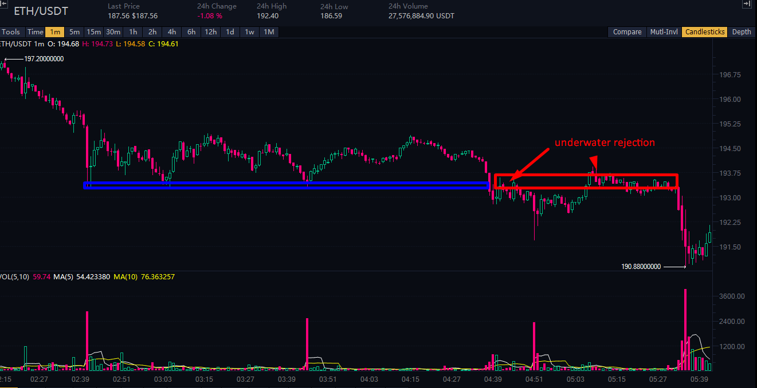The image size is (757, 388).
Task: Click the ETH/USDT pair title
Action: click(41, 11)
